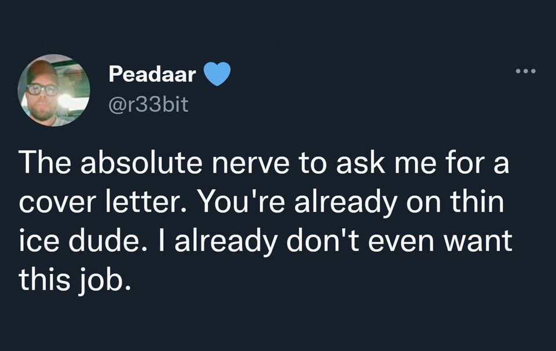Click the word "absolute" in first line
This screenshot has height=351, width=556.
141,163
